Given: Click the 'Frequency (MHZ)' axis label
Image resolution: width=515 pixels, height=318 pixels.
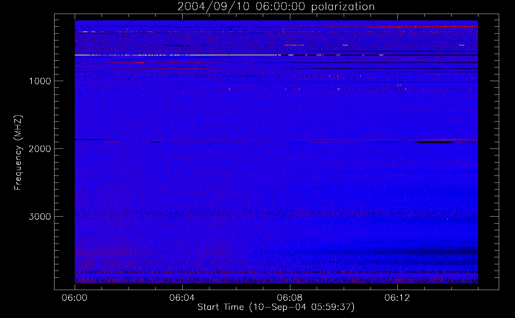Looking at the screenshot, I should [x=18, y=153].
